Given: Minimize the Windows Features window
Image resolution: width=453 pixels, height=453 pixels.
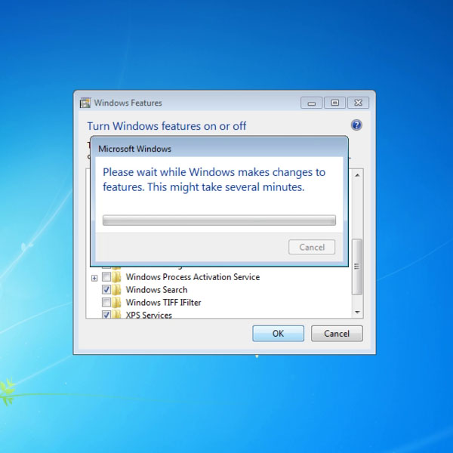Looking at the screenshot, I should pos(311,103).
